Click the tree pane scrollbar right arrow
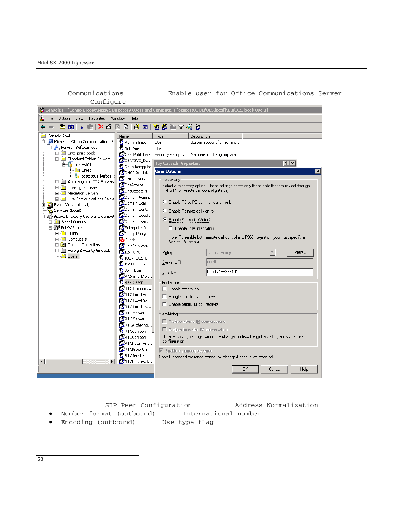 tap(112, 361)
